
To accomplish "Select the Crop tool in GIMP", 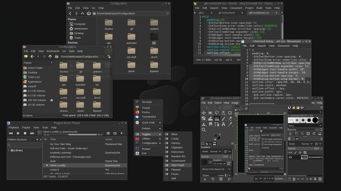I will (230, 113).
